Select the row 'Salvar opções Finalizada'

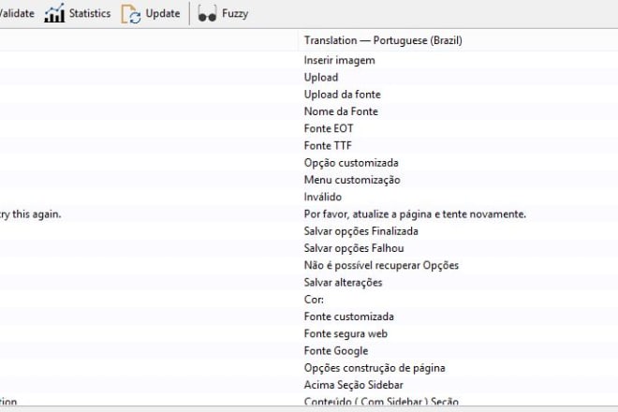361,231
